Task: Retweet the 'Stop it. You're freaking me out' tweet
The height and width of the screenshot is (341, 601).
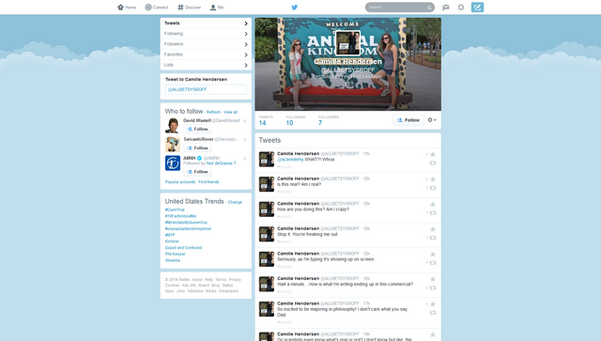Action: [x=433, y=238]
